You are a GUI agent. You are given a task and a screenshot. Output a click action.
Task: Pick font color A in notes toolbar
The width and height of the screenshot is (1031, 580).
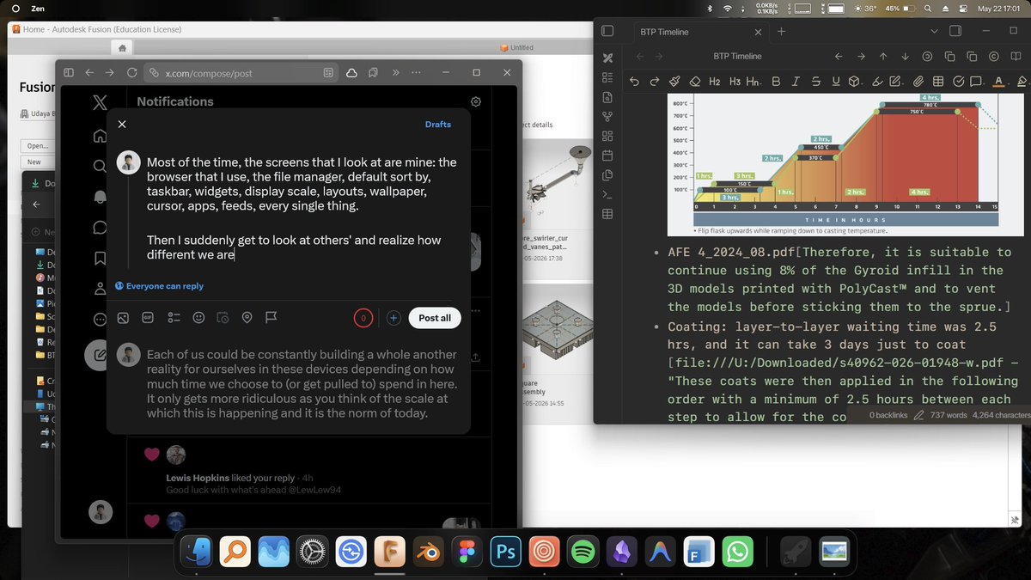coord(998,82)
